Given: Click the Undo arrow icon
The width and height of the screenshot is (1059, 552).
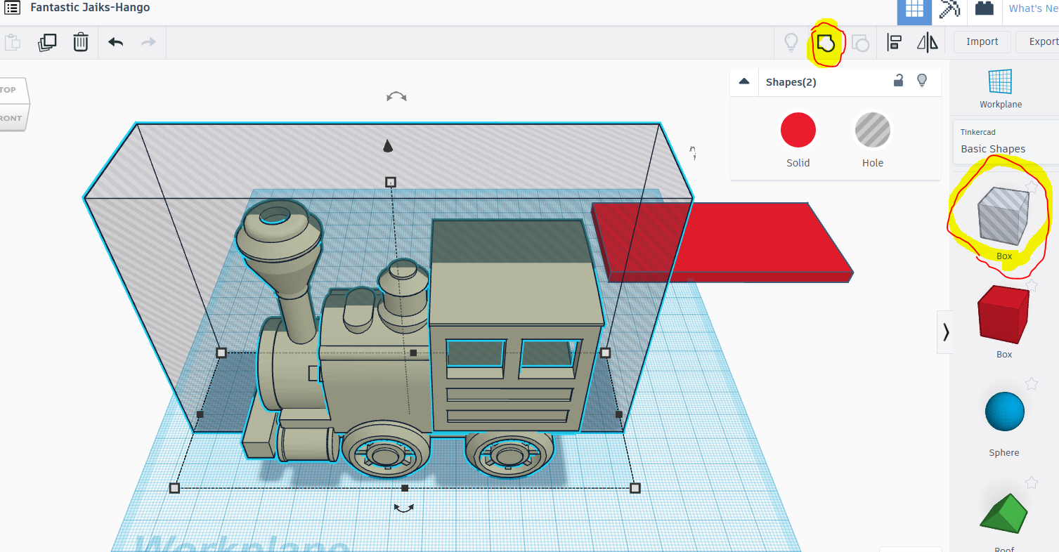Looking at the screenshot, I should click(115, 42).
